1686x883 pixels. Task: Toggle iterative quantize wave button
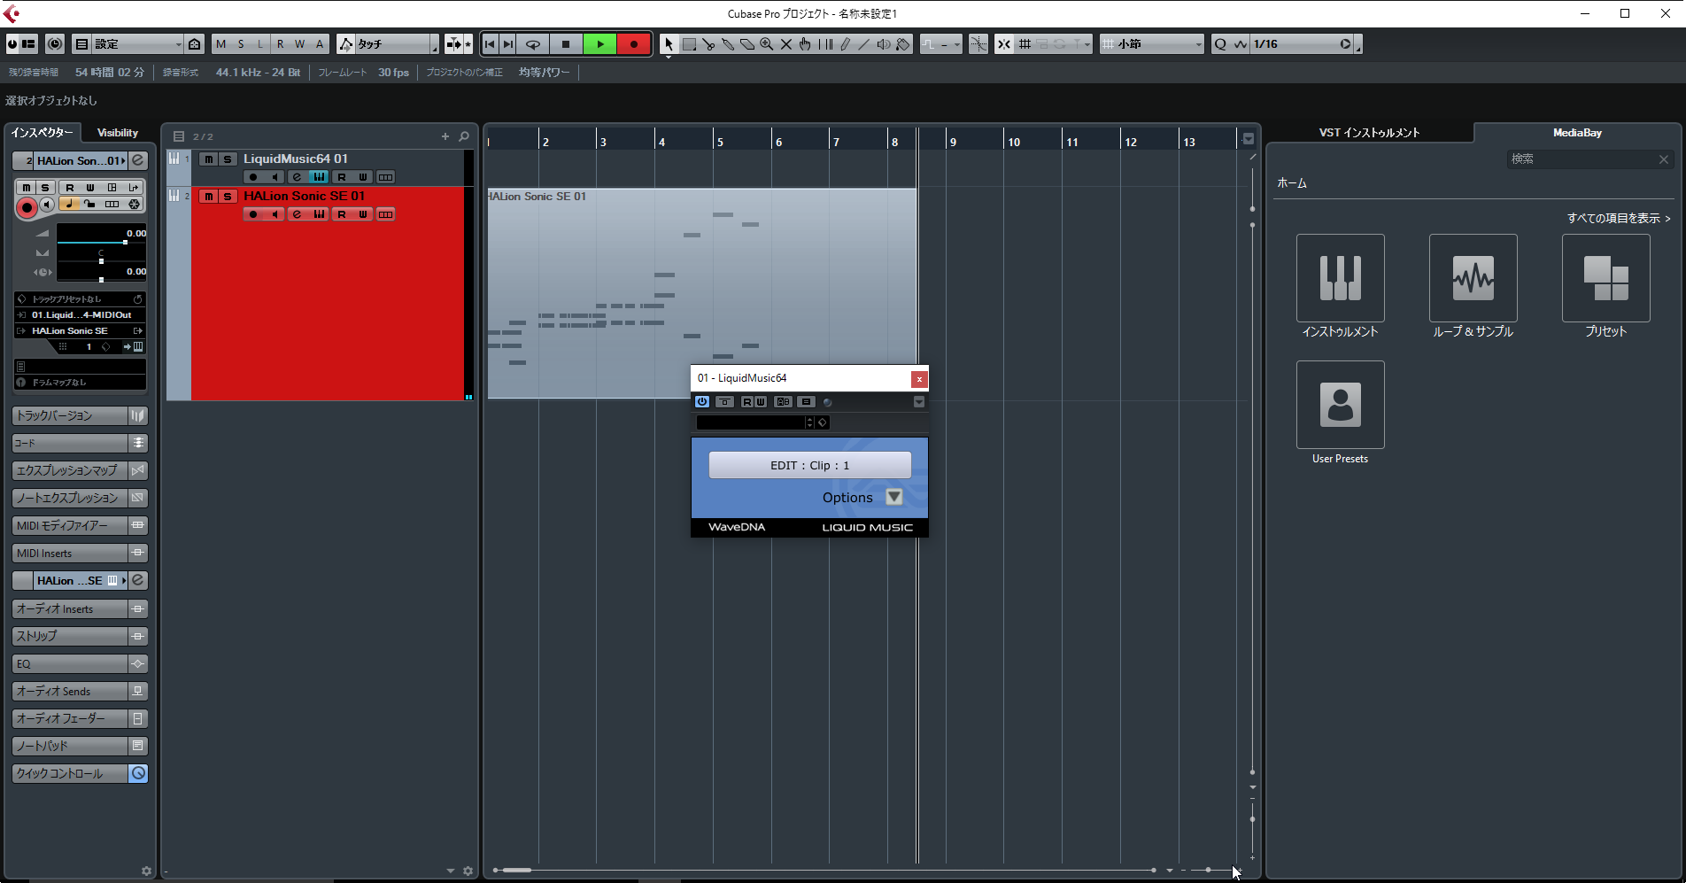point(1241,44)
